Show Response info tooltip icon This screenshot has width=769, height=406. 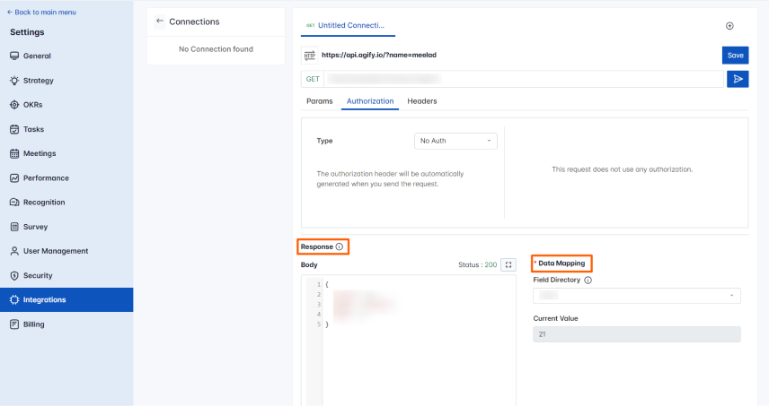pos(340,246)
